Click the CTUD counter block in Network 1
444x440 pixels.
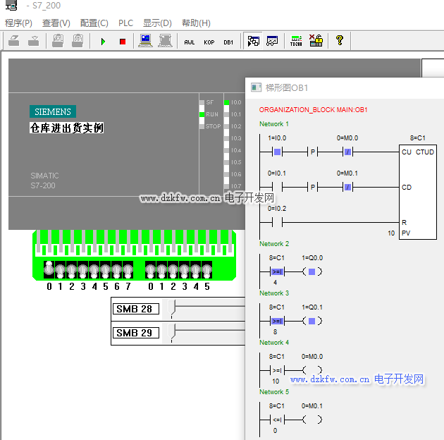coord(417,192)
